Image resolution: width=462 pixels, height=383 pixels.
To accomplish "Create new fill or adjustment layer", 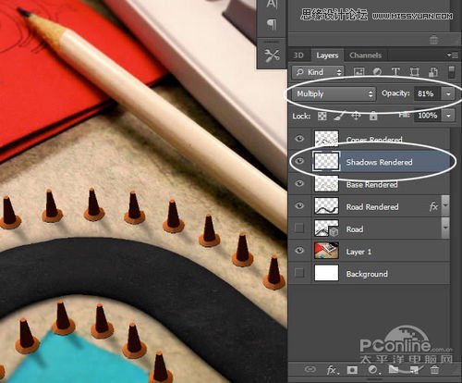I will pyautogui.click(x=373, y=369).
